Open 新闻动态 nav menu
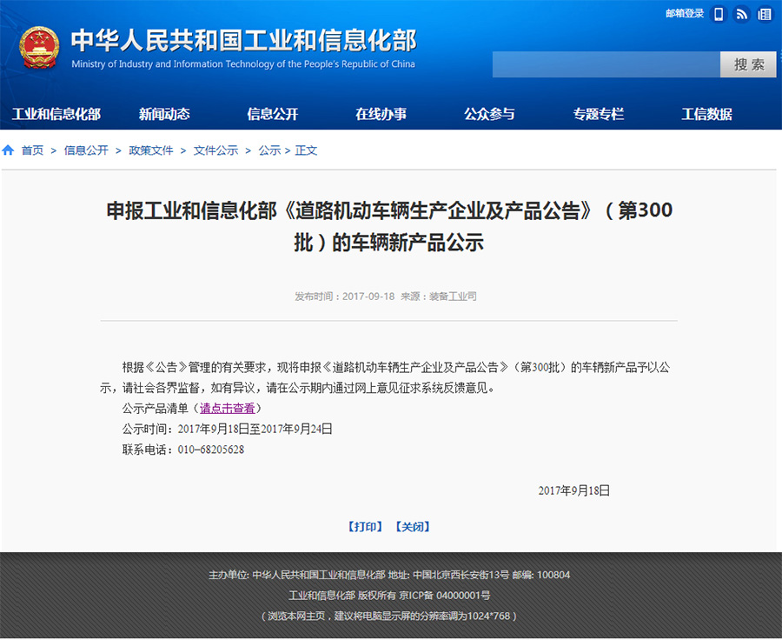Screen dimensions: 782x640 coord(164,114)
